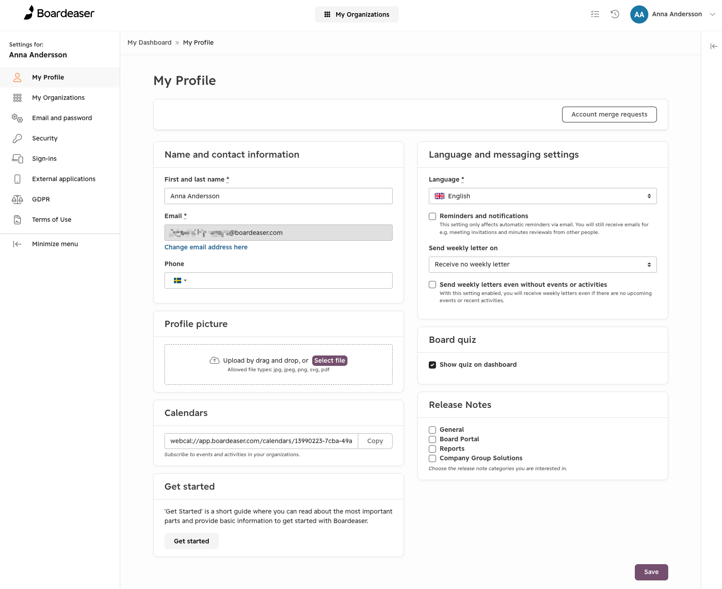Image resolution: width=722 pixels, height=589 pixels.
Task: Open the GDPR page
Action: pyautogui.click(x=60, y=199)
